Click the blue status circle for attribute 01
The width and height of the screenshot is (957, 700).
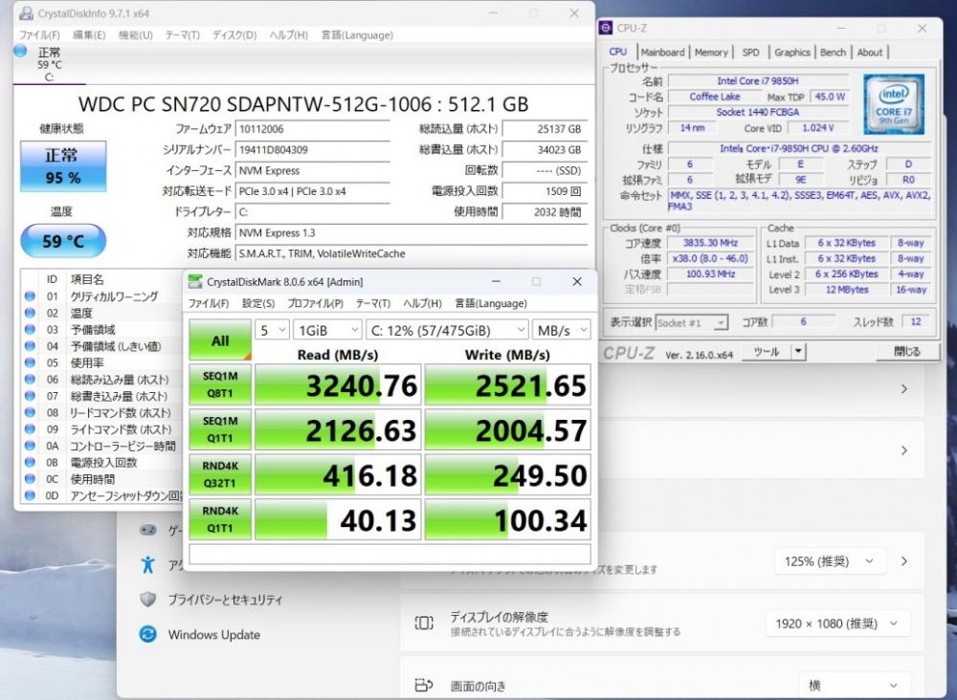click(30, 296)
